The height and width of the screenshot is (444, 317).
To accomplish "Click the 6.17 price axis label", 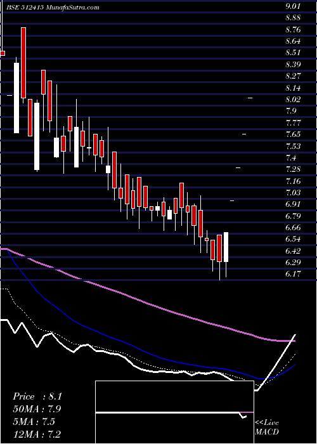I will [293, 274].
